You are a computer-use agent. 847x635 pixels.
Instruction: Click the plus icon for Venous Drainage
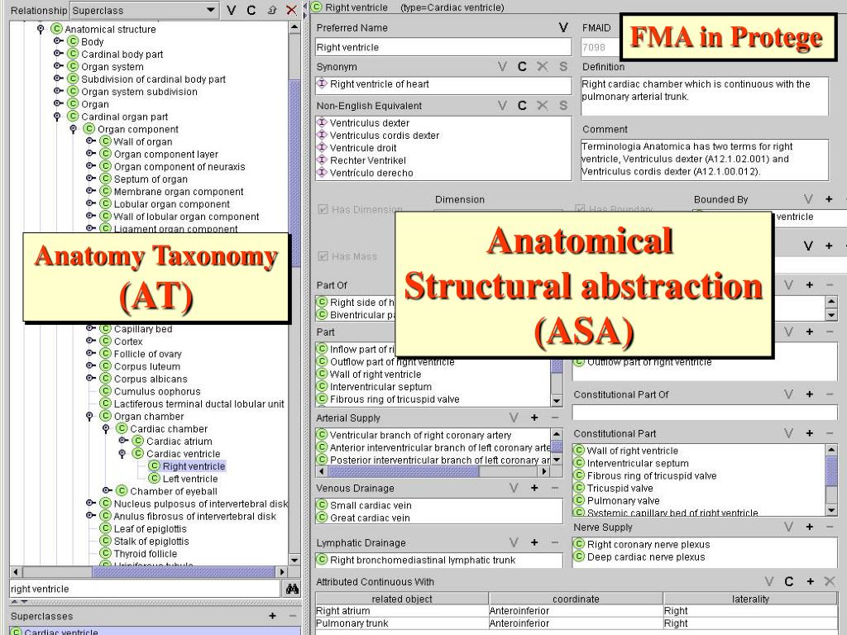point(534,488)
